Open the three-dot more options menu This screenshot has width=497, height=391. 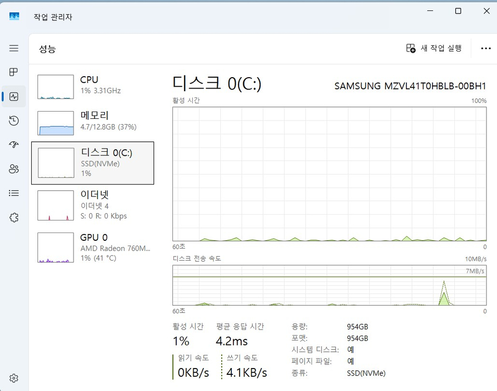486,48
